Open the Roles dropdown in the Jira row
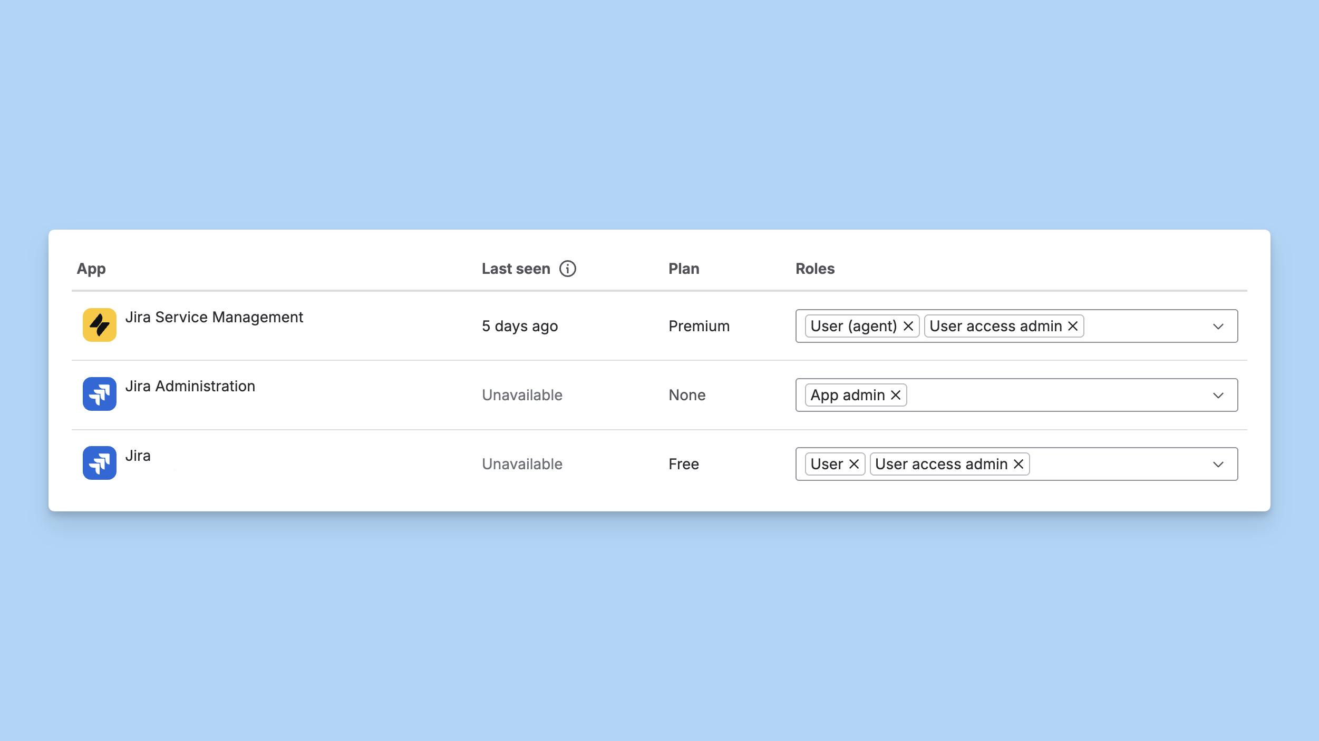Image resolution: width=1319 pixels, height=741 pixels. coord(1218,464)
